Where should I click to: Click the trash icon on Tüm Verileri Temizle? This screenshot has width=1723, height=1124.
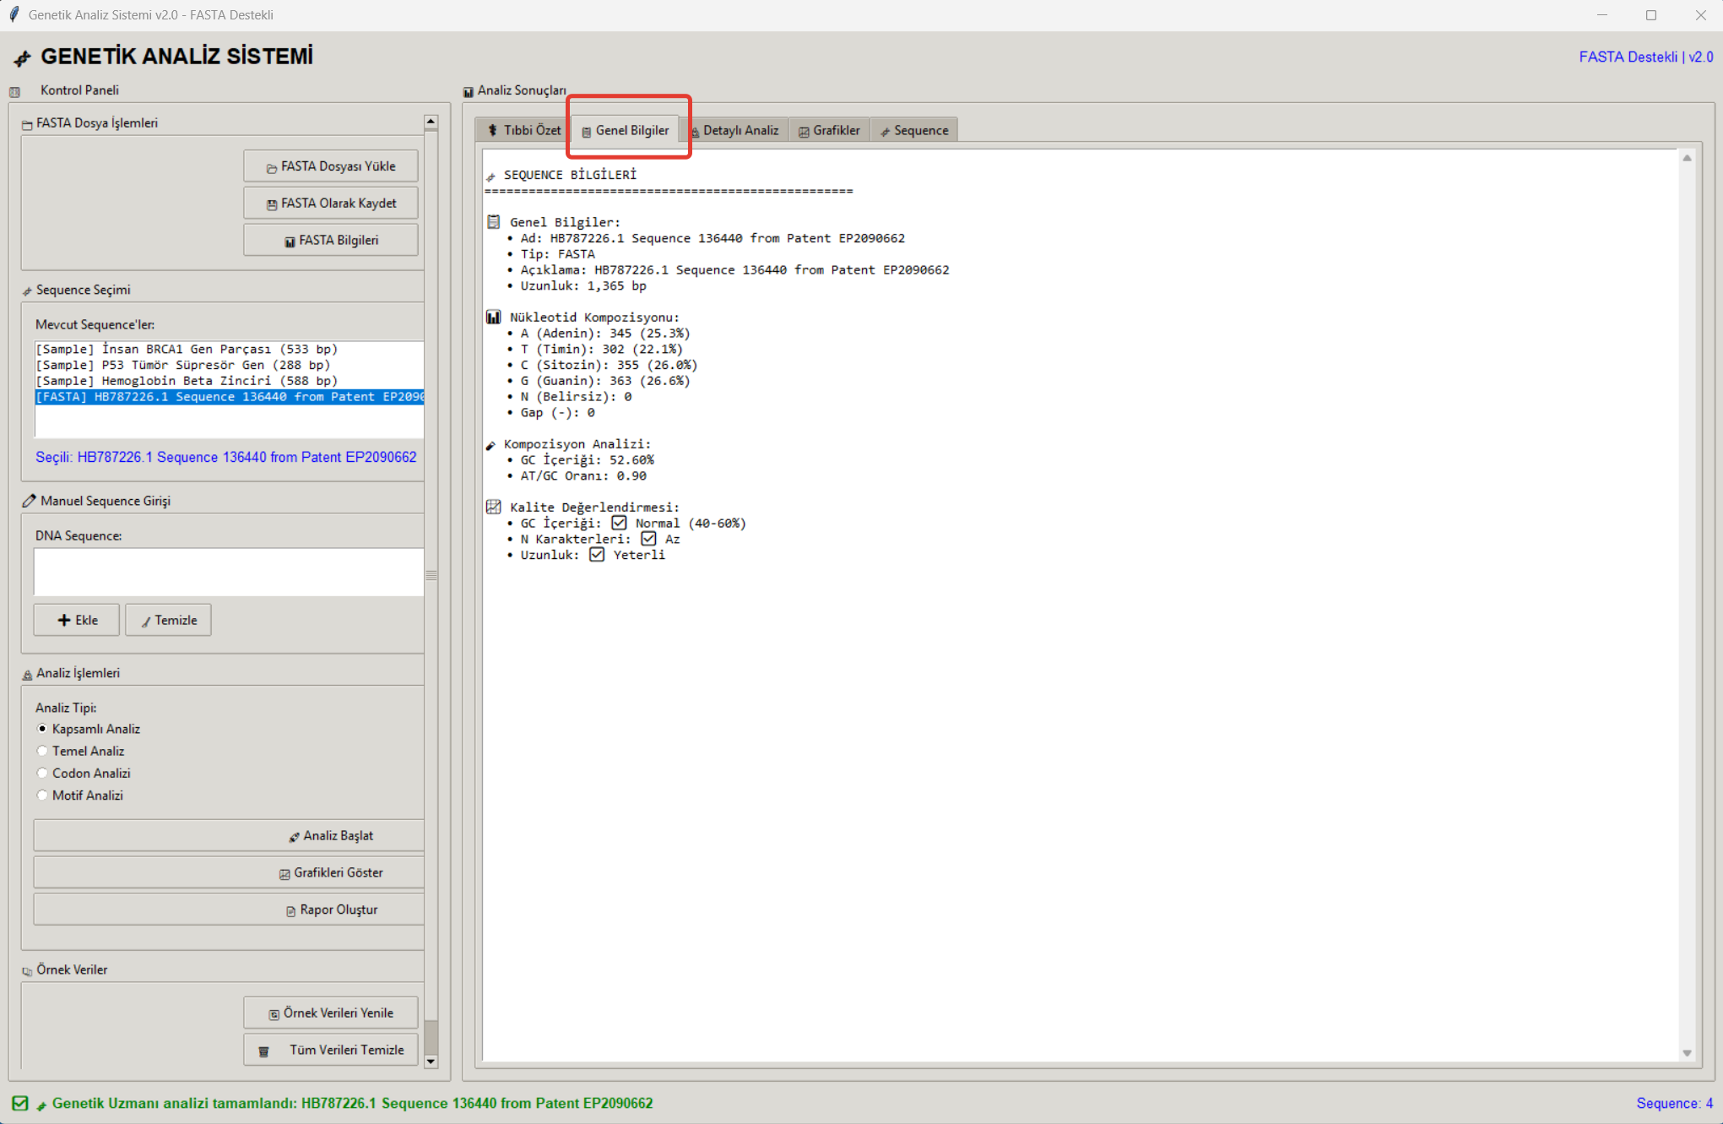coord(264,1051)
